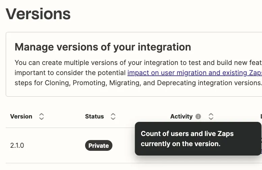
Task: Click the Manage versions of your integration heading
Action: (103, 47)
